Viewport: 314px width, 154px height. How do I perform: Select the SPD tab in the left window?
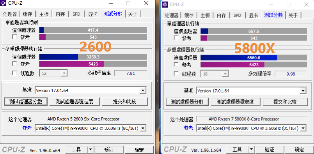[x=76, y=14]
